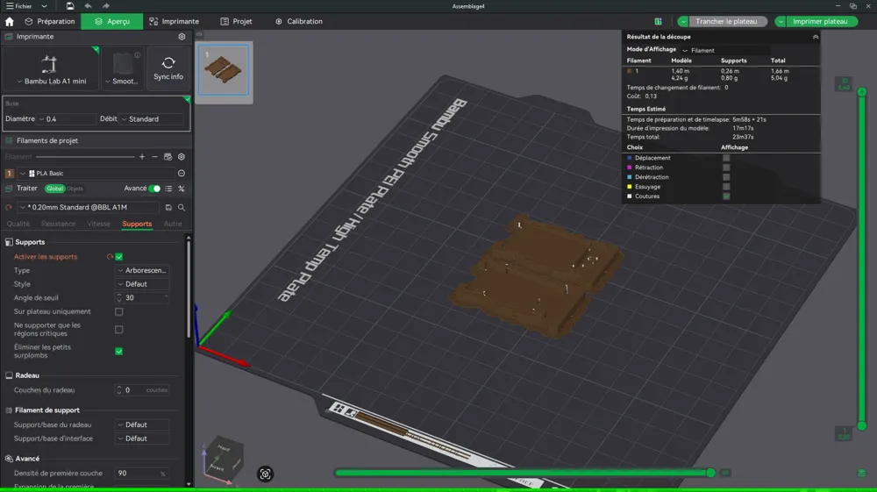Image resolution: width=877 pixels, height=492 pixels.
Task: Click the process settings tools icon
Action: point(182,189)
